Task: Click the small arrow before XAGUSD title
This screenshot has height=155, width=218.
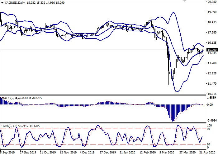Action: coord(2,2)
